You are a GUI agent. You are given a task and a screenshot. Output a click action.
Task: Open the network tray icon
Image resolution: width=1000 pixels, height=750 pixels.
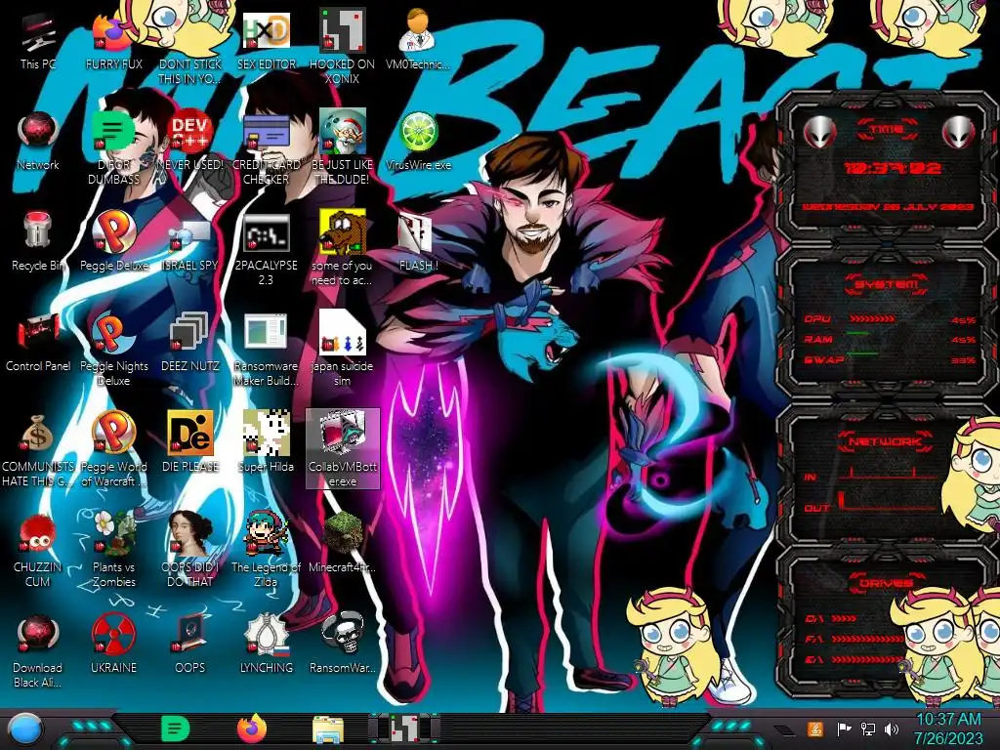point(868,729)
